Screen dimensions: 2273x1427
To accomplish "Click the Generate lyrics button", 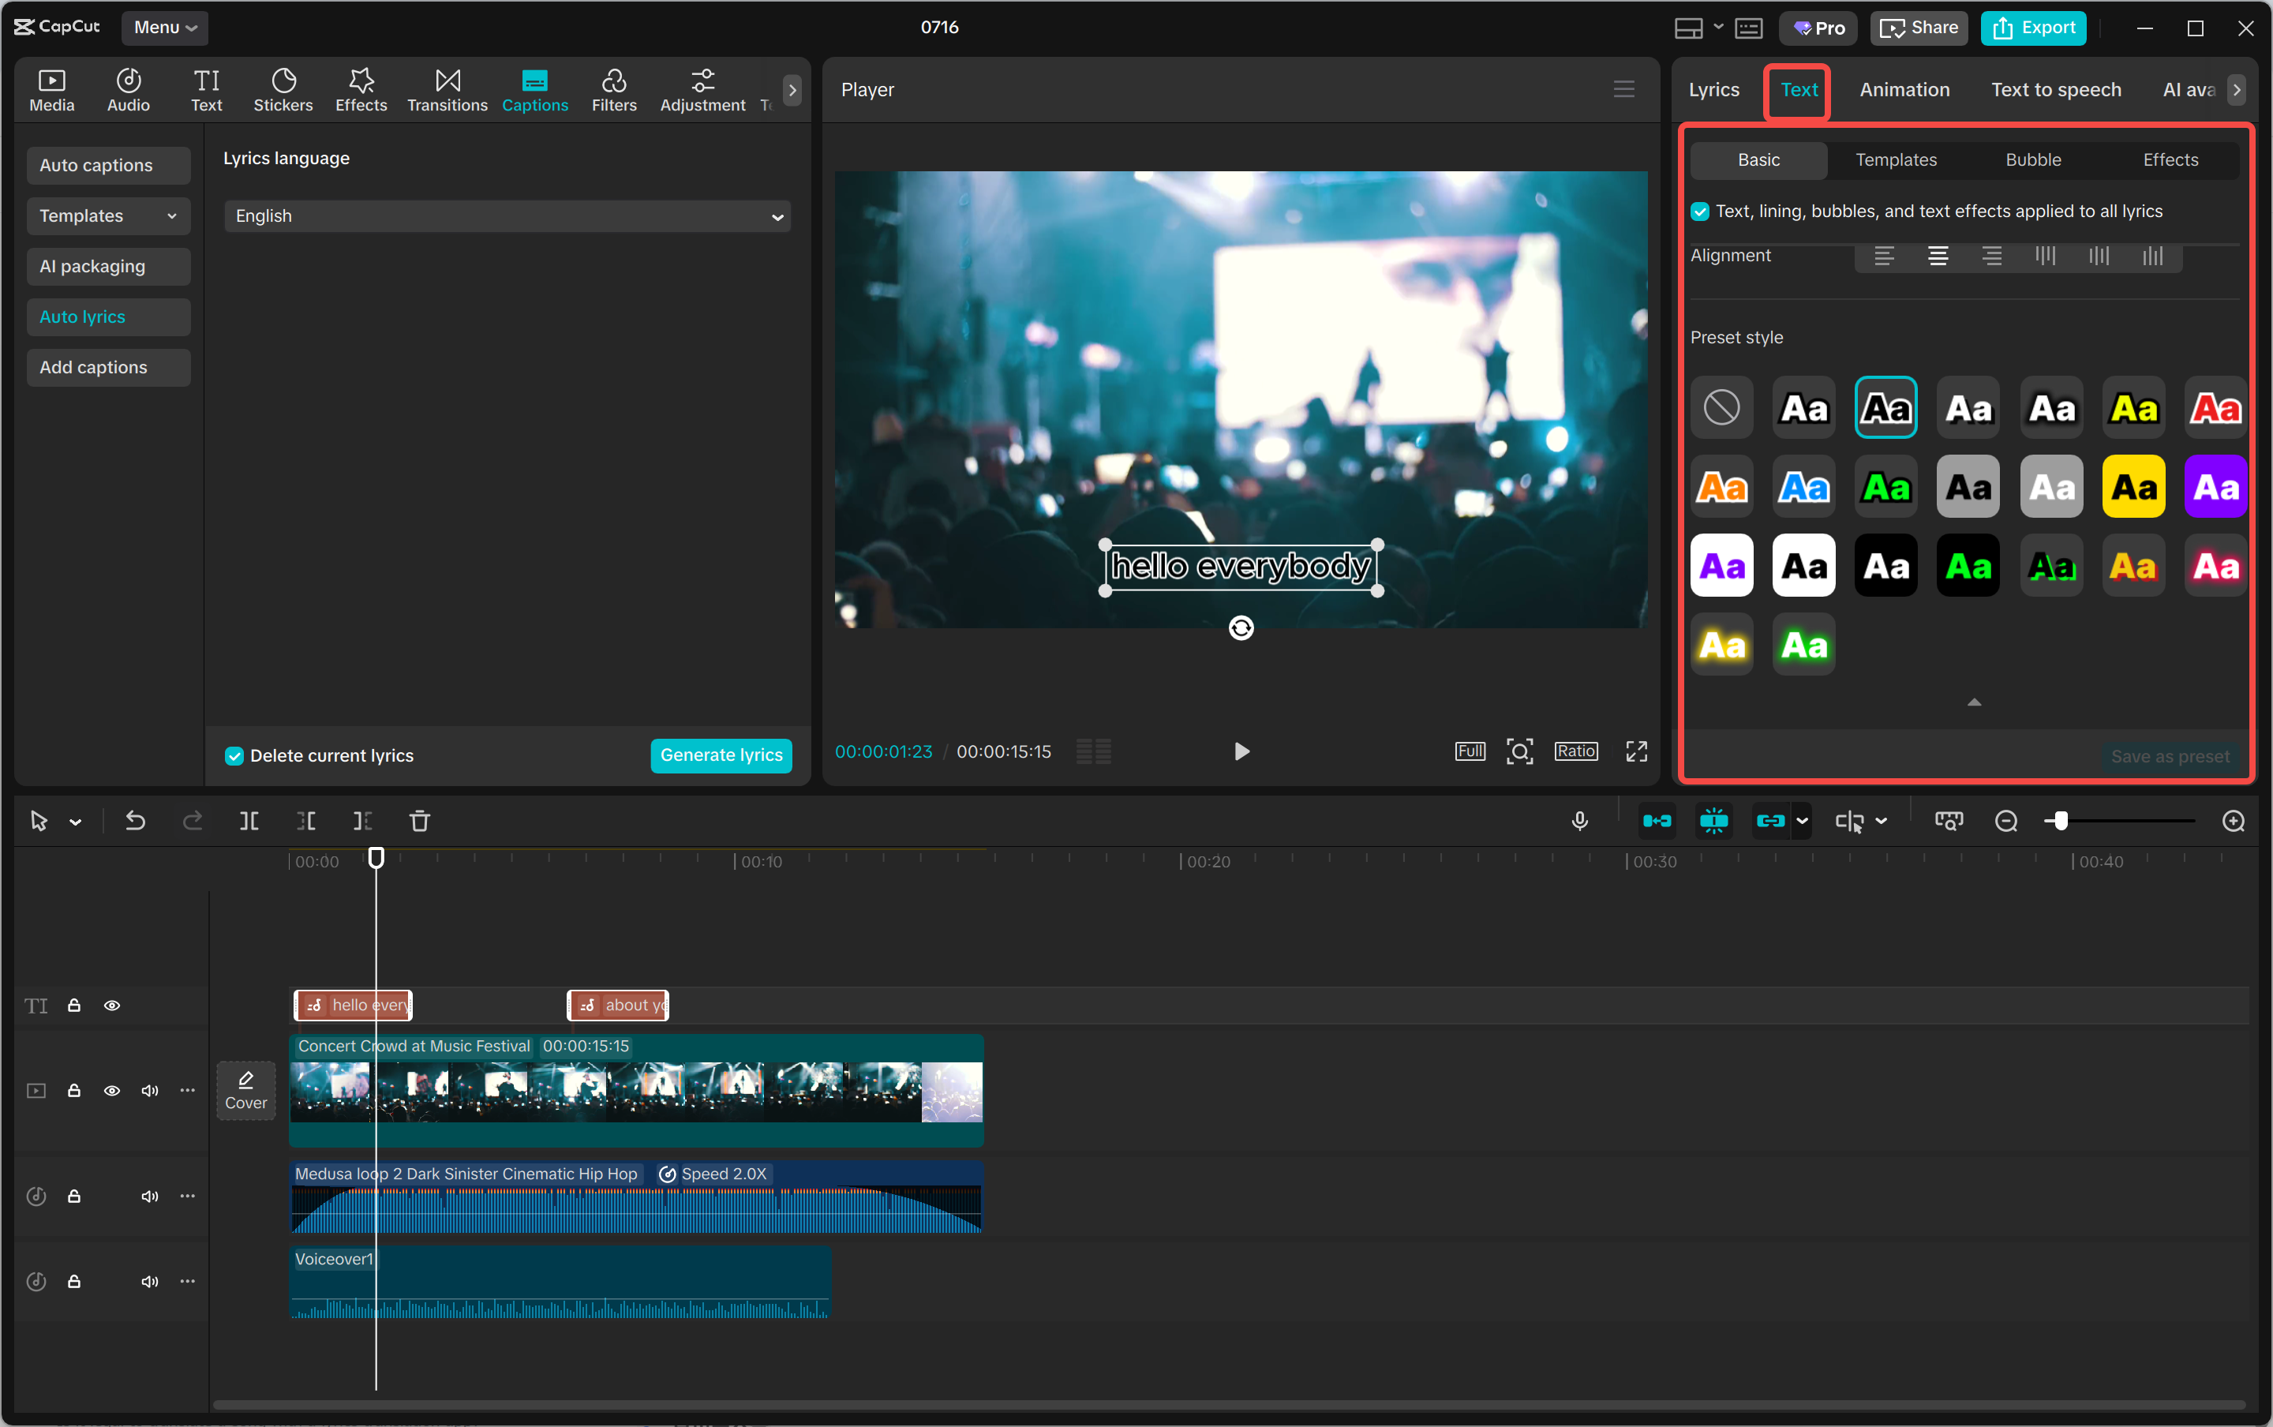I will pos(720,755).
